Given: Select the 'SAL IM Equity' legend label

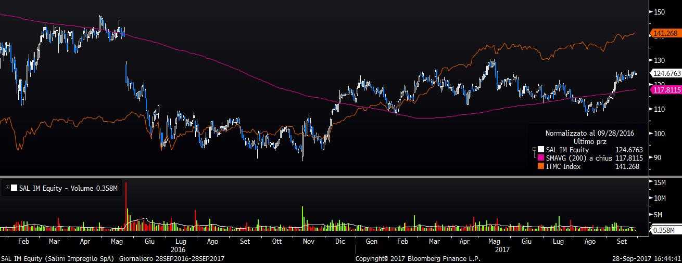Looking at the screenshot, I should pos(567,150).
